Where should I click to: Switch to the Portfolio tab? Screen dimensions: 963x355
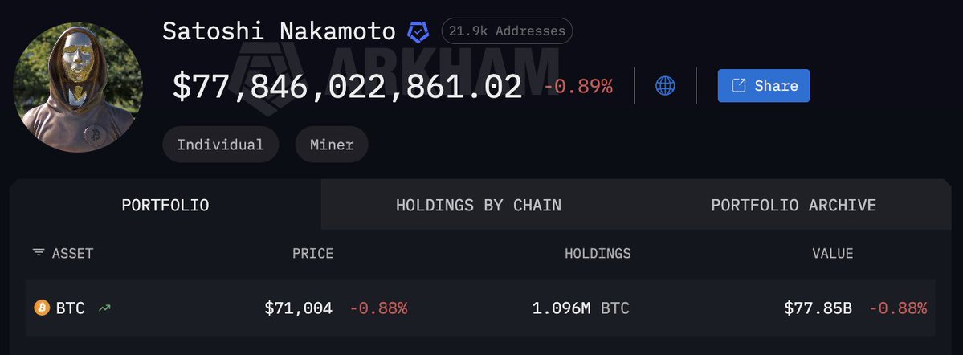pos(165,205)
